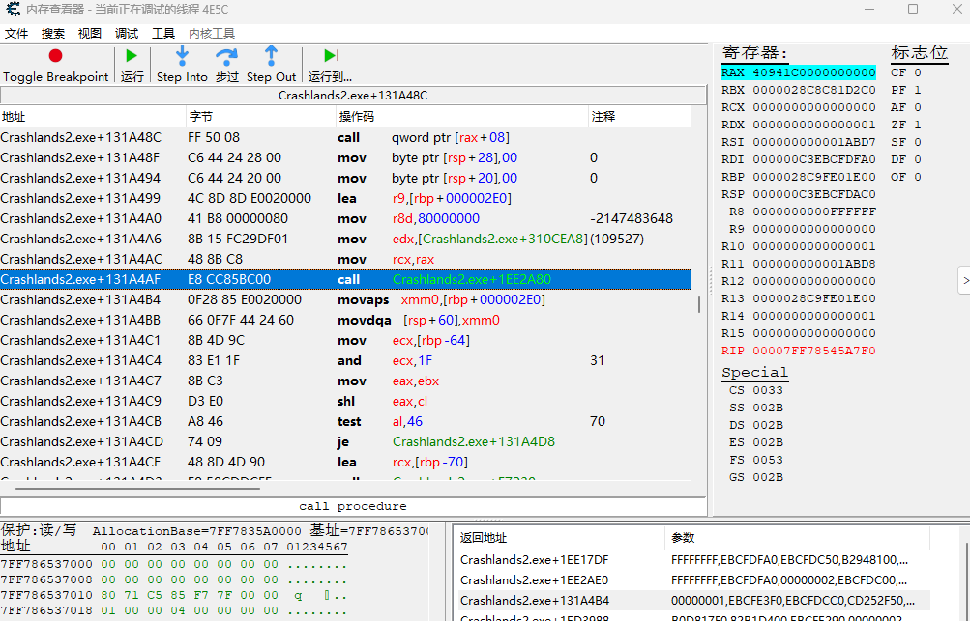Select the lea r9,[rbp+000002E0] instruction row

click(x=345, y=198)
